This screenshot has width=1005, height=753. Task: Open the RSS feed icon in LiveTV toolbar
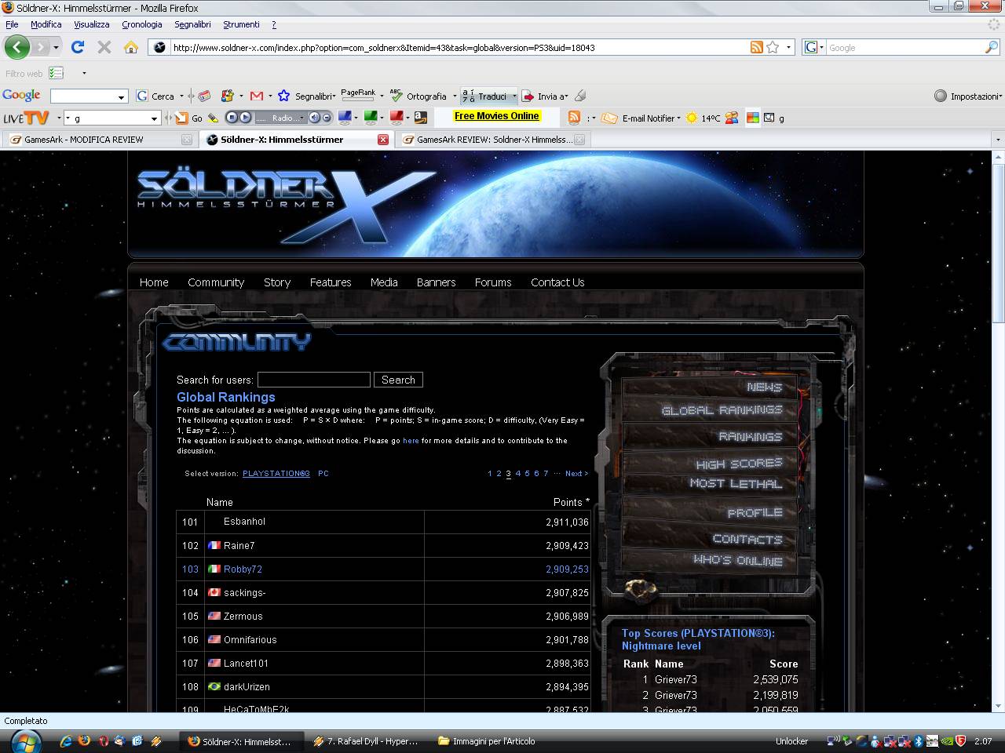[574, 118]
